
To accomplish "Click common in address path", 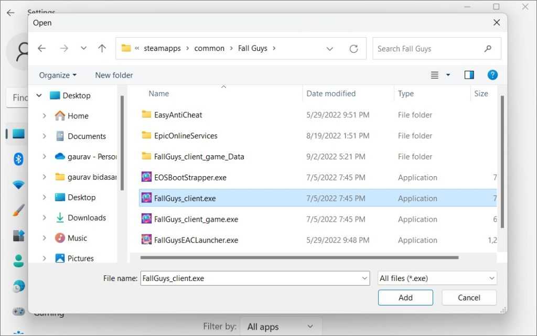I will click(x=209, y=48).
